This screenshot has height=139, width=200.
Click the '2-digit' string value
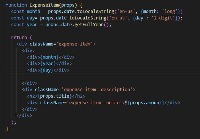(163, 18)
